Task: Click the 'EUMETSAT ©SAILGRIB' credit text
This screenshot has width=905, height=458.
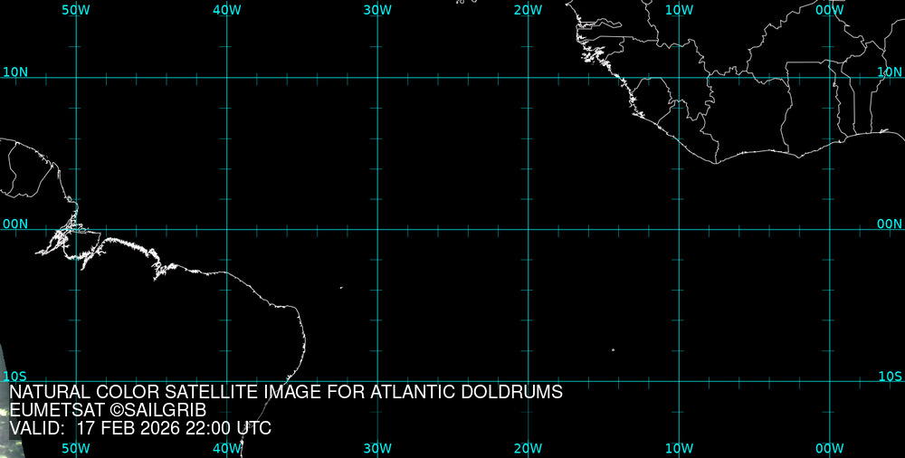Action: coord(108,410)
